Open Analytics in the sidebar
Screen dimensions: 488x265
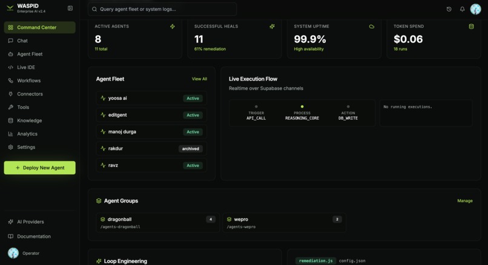(x=40, y=134)
